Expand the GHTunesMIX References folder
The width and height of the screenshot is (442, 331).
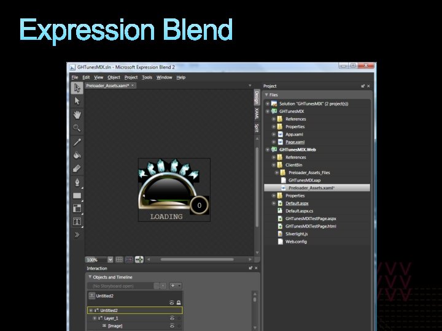pos(273,119)
